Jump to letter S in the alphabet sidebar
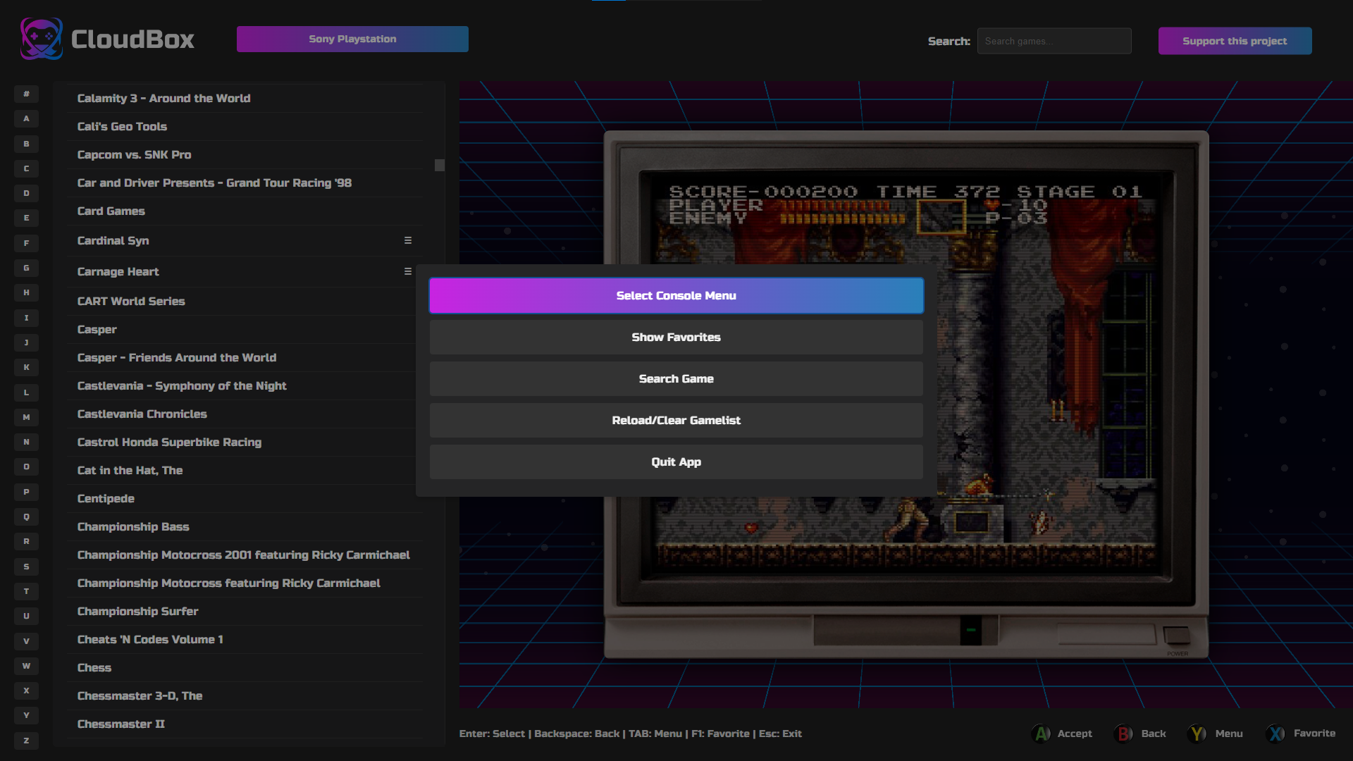The height and width of the screenshot is (761, 1353). pos(26,567)
